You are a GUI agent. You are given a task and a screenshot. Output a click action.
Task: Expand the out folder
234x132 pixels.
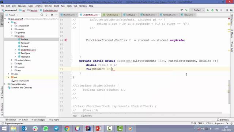(8, 77)
